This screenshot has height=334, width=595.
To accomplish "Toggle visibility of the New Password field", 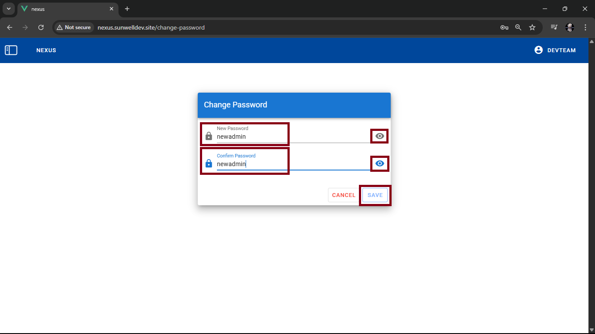I will 380,136.
